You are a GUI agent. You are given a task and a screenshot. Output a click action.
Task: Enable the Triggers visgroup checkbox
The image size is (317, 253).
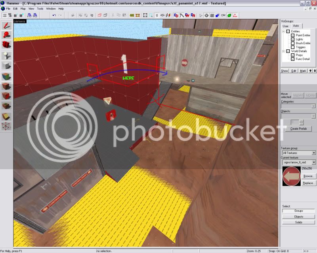(x=292, y=47)
